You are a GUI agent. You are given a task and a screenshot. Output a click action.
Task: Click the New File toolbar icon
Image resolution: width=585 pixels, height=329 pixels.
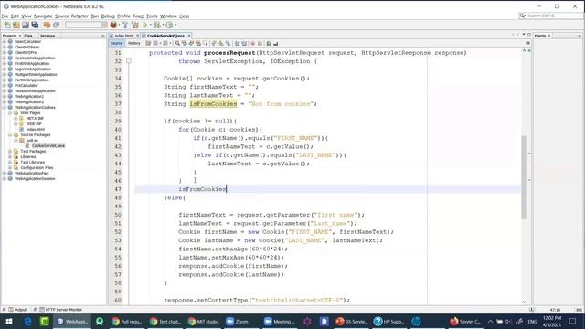[7, 25]
